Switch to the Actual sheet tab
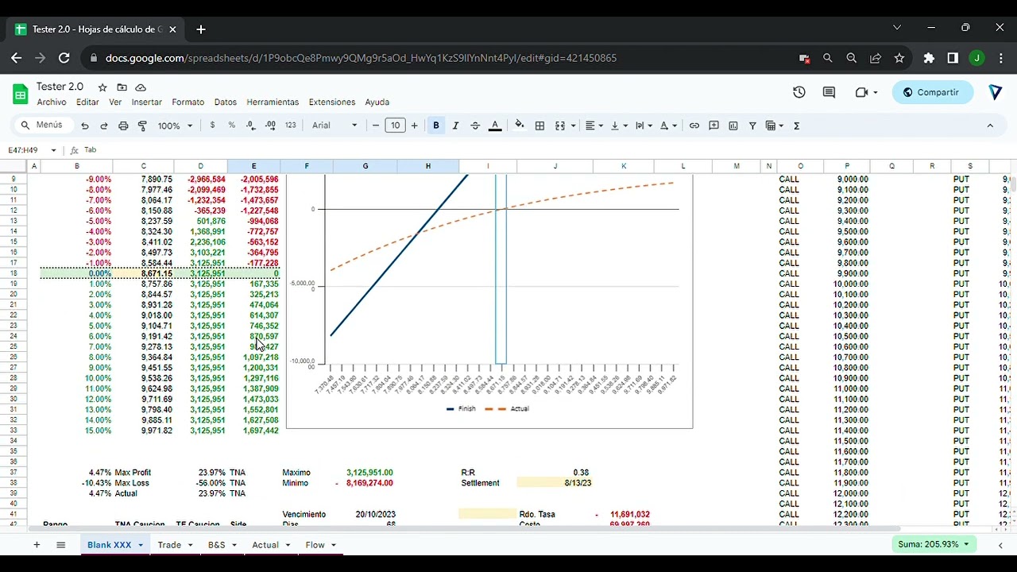This screenshot has width=1017, height=572. tap(265, 545)
